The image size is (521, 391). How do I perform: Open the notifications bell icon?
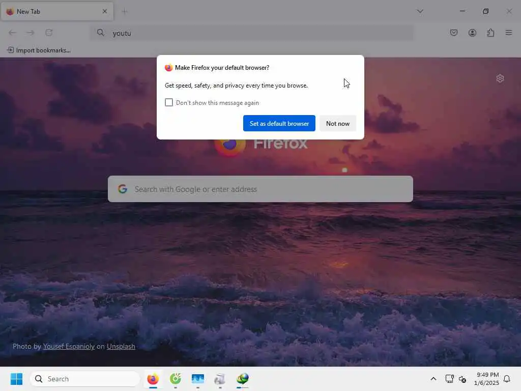click(507, 379)
